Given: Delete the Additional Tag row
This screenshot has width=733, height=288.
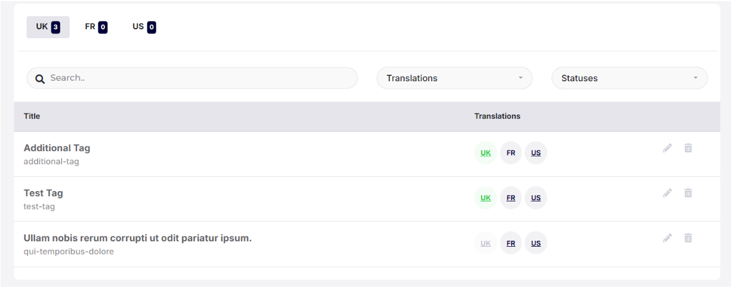Looking at the screenshot, I should coord(688,148).
